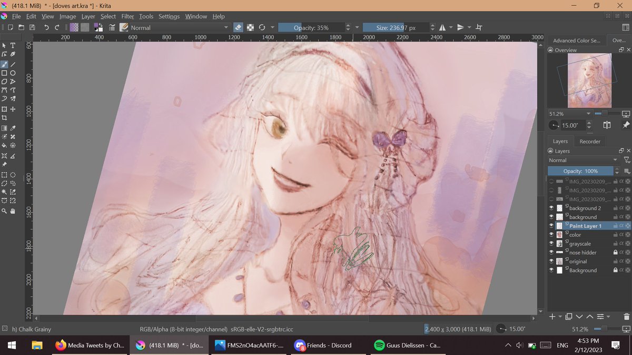Image resolution: width=632 pixels, height=355 pixels.
Task: Select the Reference Images pin tool
Action: click(4, 164)
